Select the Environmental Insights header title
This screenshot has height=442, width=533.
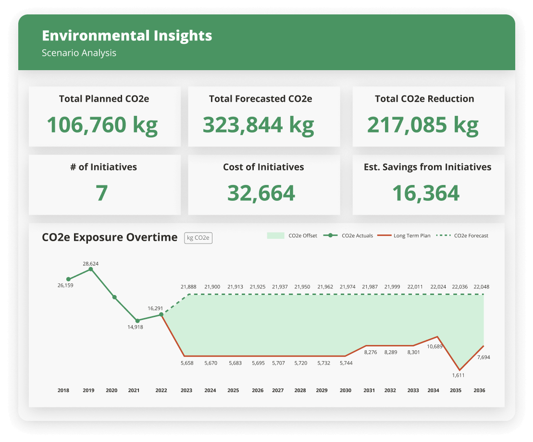127,36
